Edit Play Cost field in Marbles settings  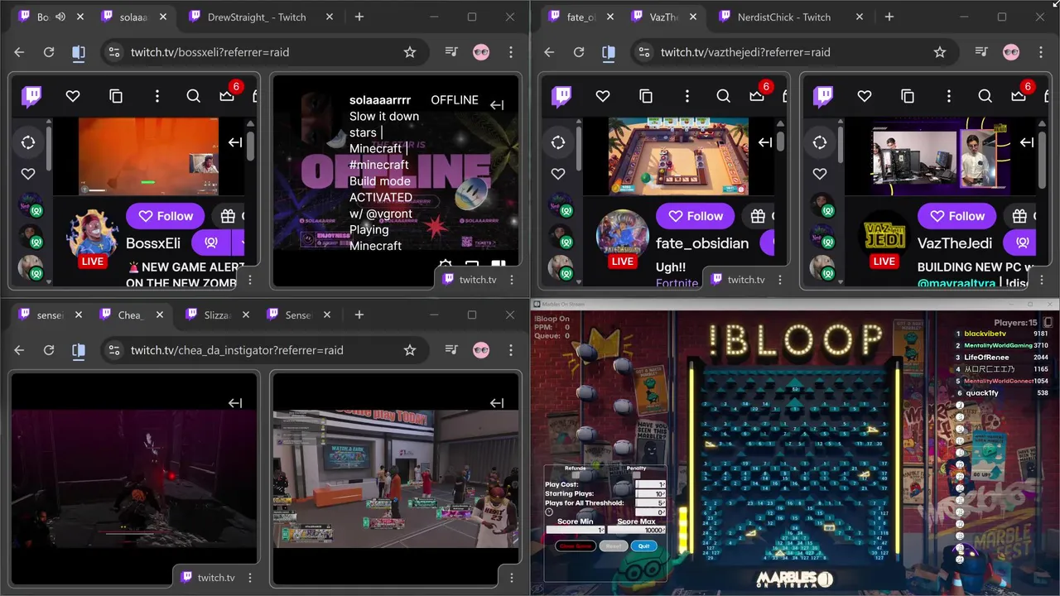650,484
